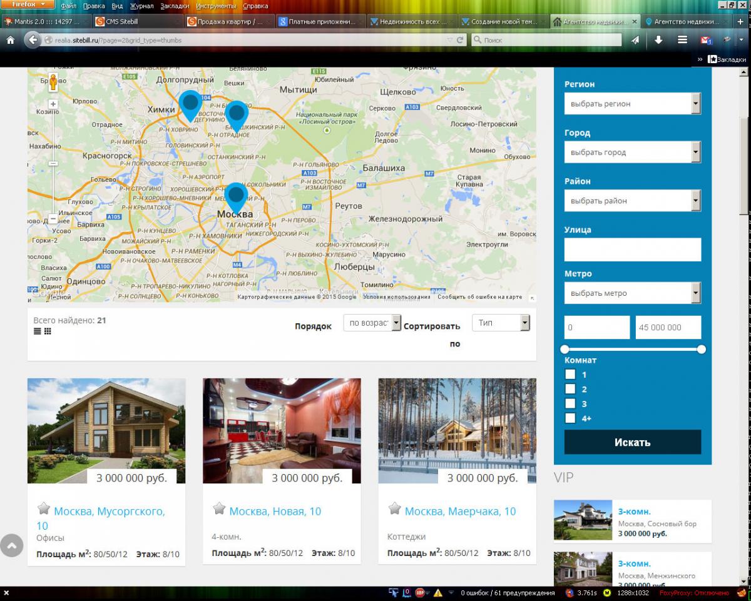The width and height of the screenshot is (751, 601).
Task: Open the Инструменты menu
Action: 216,6
